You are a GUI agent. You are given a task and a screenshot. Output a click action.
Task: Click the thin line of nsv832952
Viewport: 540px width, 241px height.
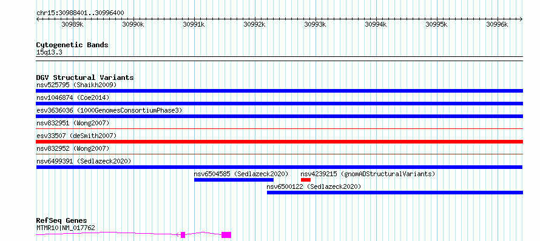point(279,154)
